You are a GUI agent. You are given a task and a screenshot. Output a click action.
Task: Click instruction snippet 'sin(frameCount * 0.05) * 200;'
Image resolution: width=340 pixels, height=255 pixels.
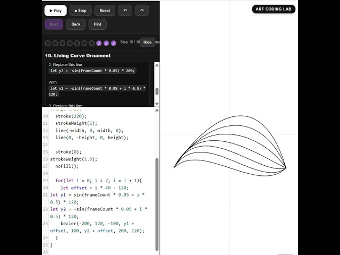[x=92, y=71]
